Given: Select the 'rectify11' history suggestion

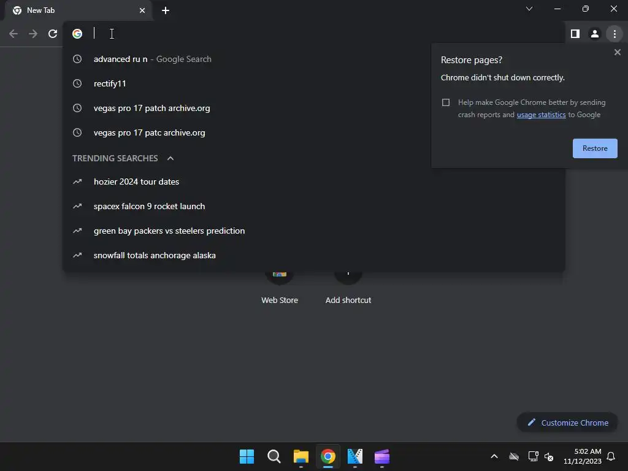Looking at the screenshot, I should (313, 83).
